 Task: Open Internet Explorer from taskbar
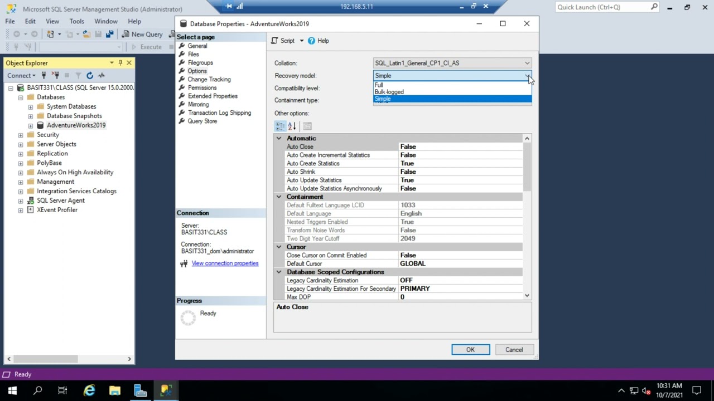coord(89,390)
